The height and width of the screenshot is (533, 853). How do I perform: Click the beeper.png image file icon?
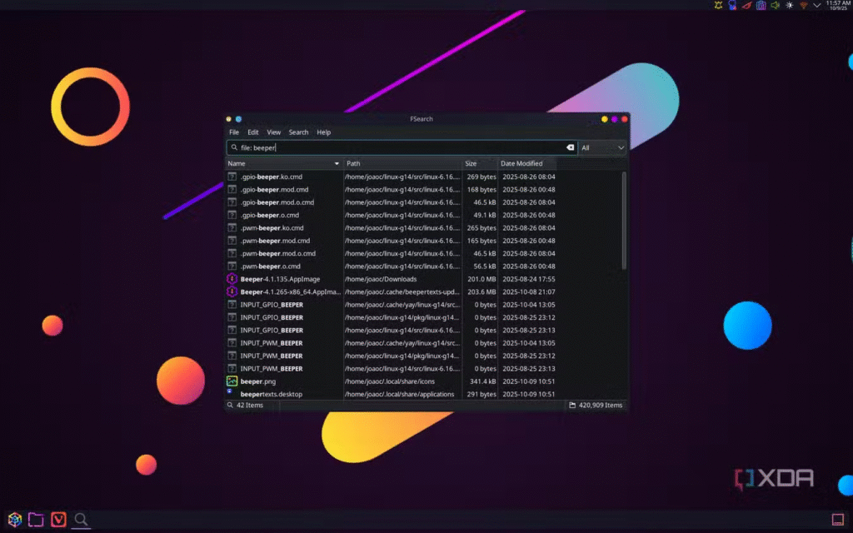point(232,381)
